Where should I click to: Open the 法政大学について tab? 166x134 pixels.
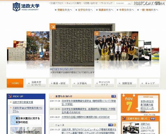(x=36, y=83)
